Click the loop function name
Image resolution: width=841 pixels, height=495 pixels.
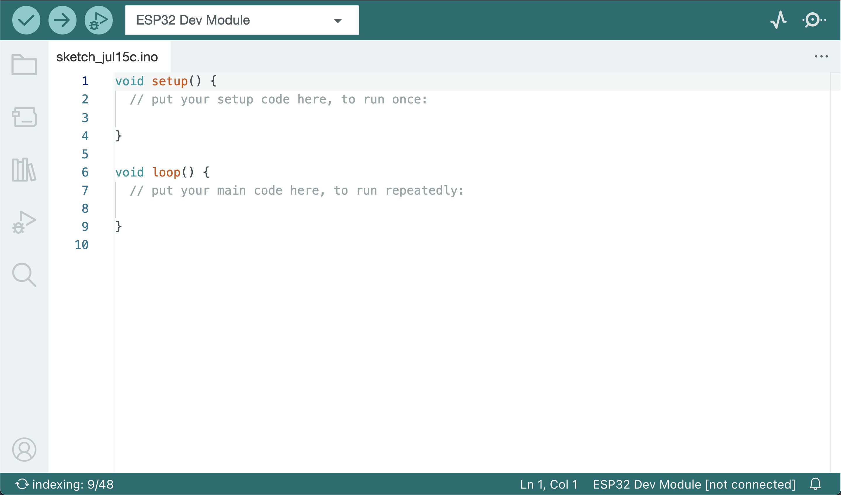coord(166,172)
